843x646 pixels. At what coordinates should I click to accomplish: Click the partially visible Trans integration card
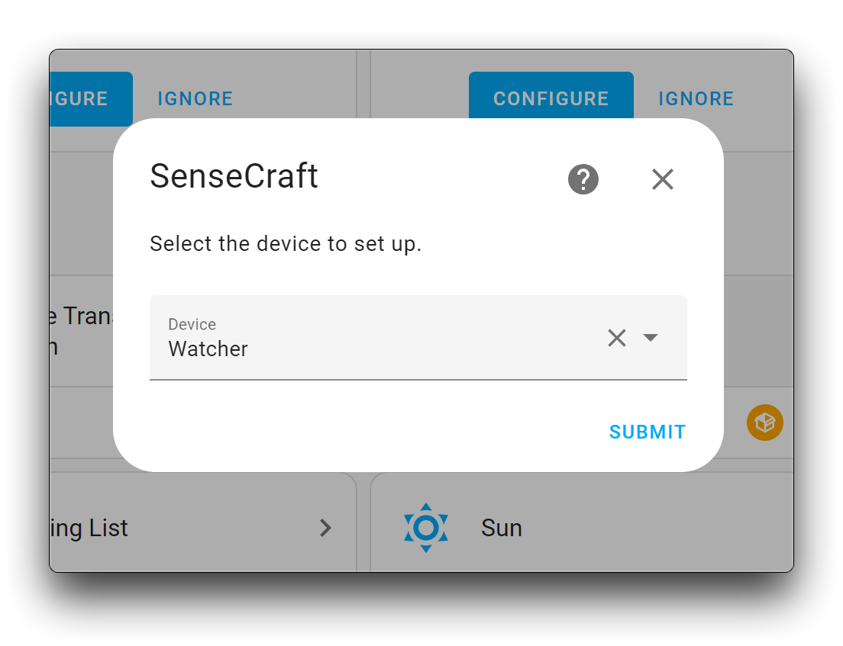tap(81, 331)
